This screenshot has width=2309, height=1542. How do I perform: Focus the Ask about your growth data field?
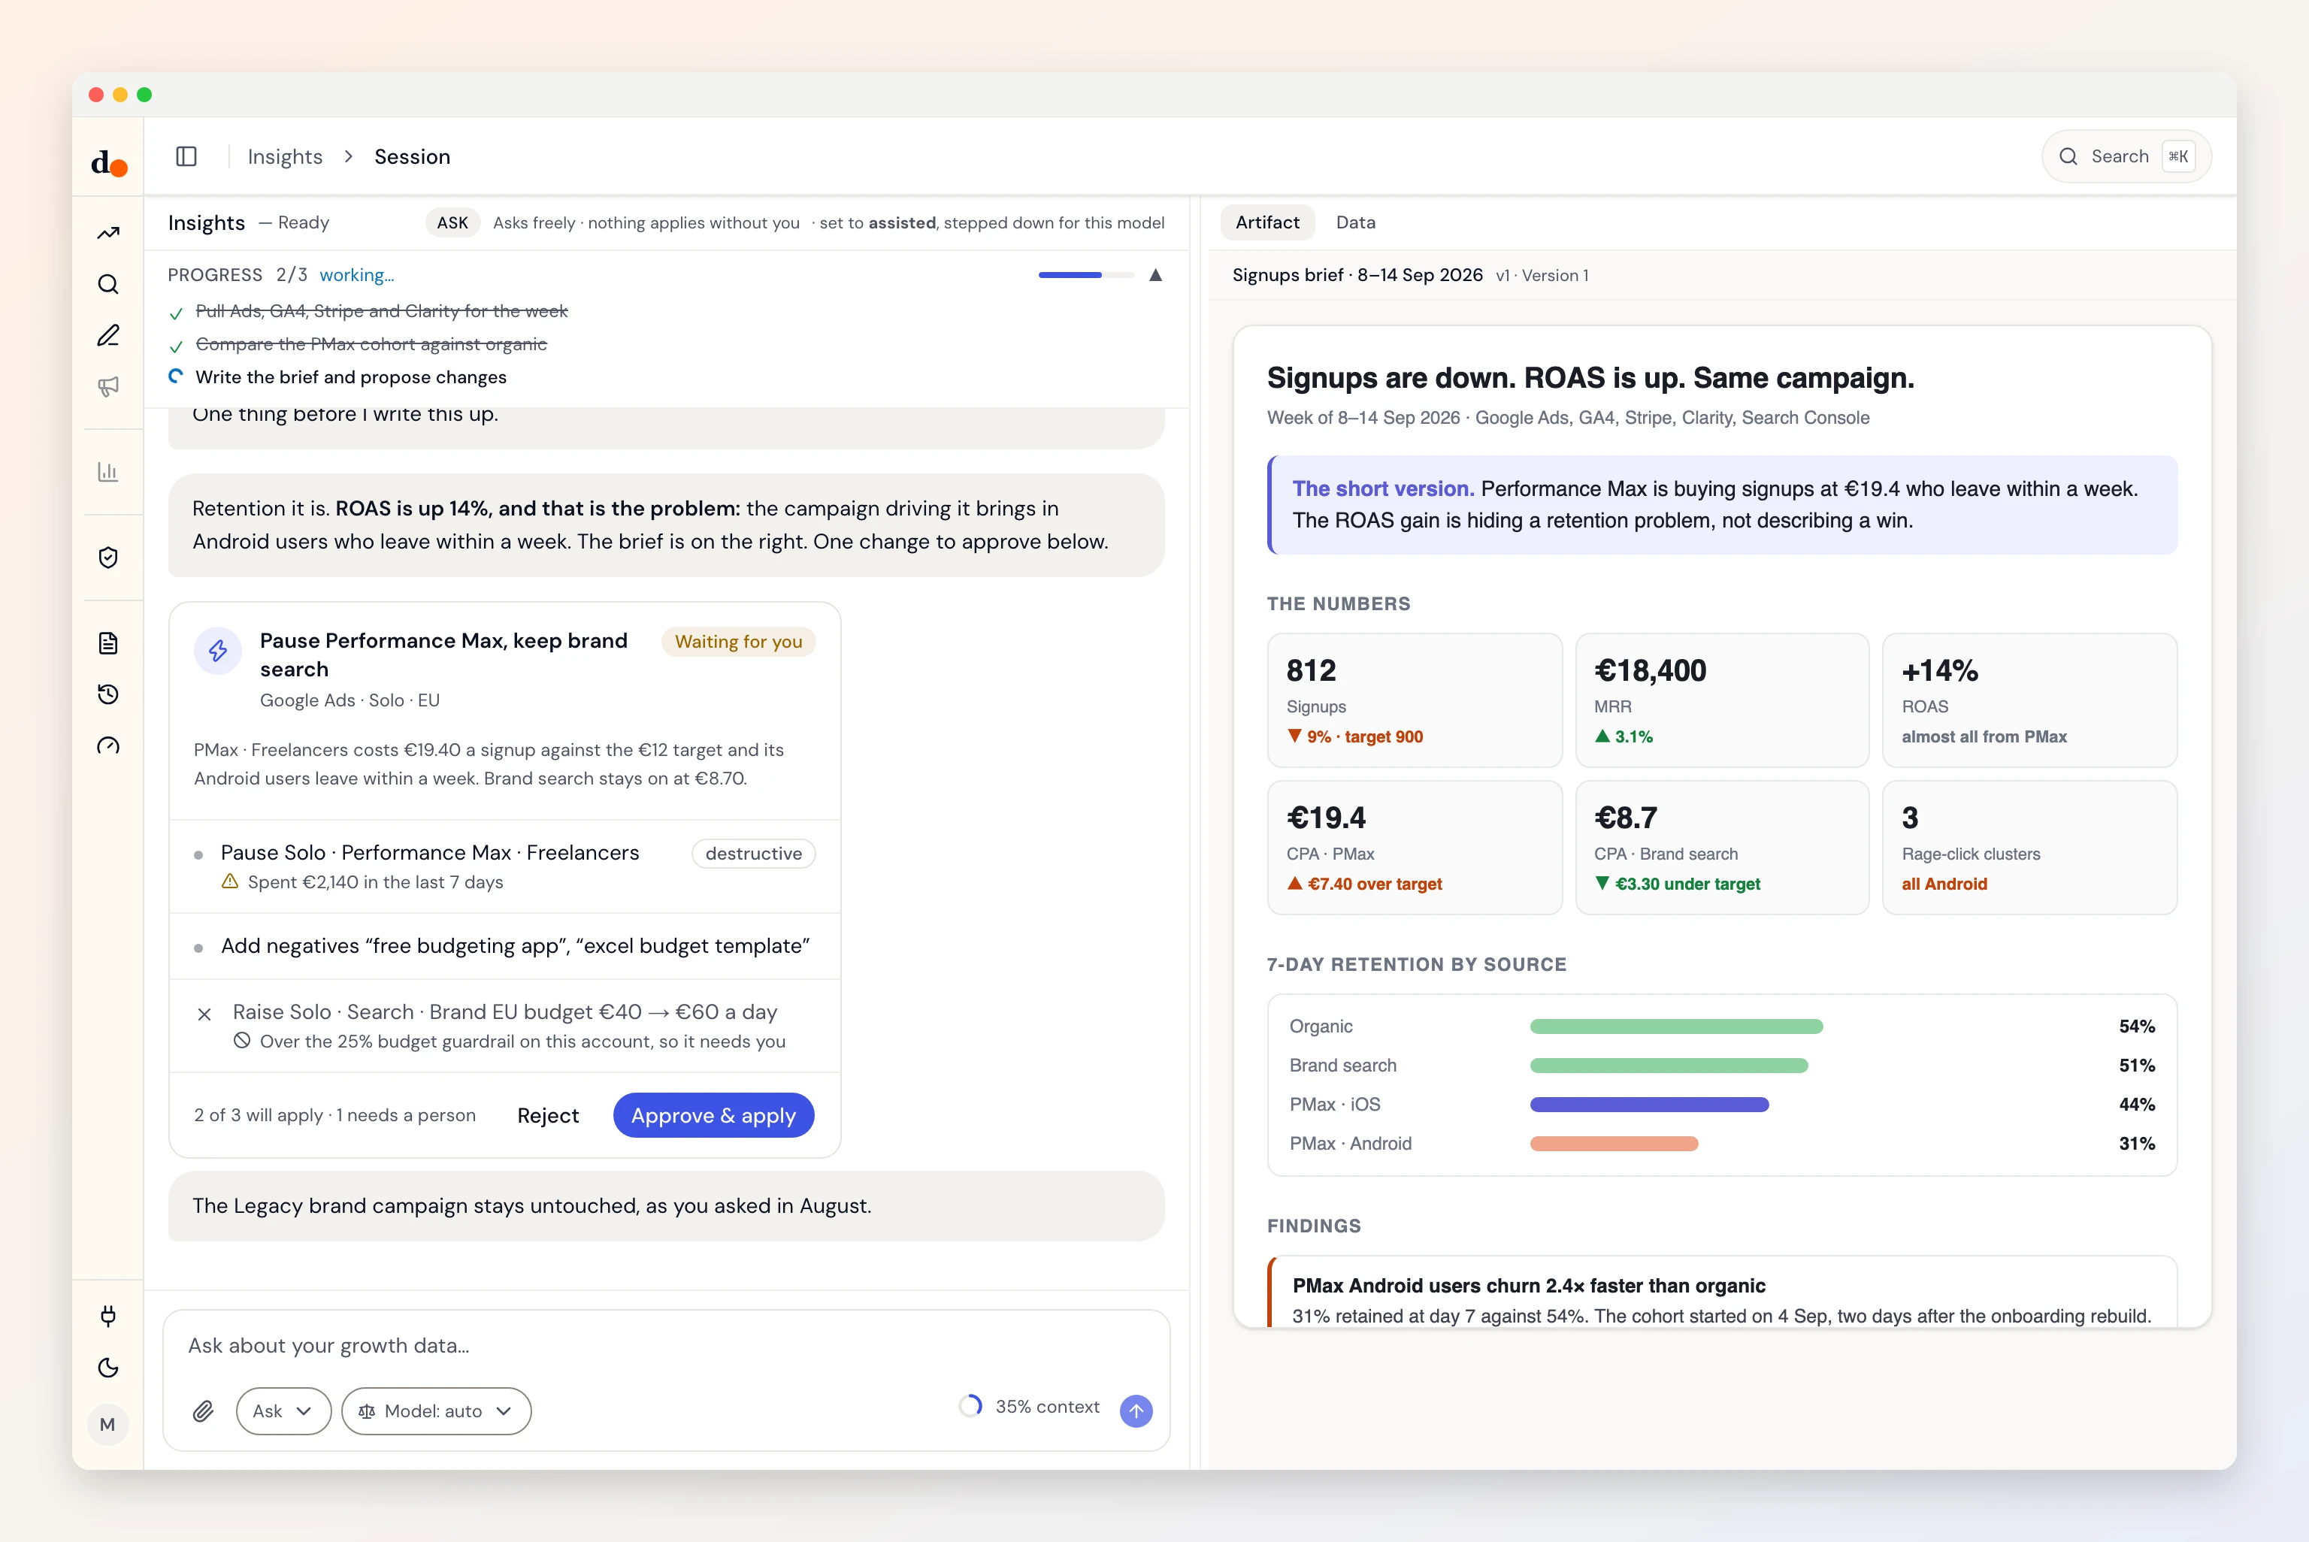pyautogui.click(x=666, y=1345)
